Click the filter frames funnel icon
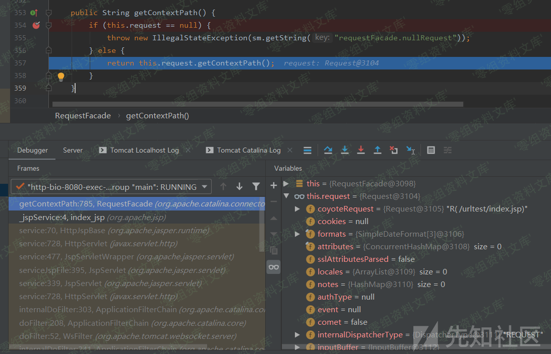This screenshot has width=551, height=354. click(x=256, y=187)
